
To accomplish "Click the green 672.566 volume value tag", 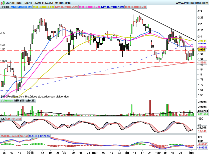I will [x=203, y=114].
